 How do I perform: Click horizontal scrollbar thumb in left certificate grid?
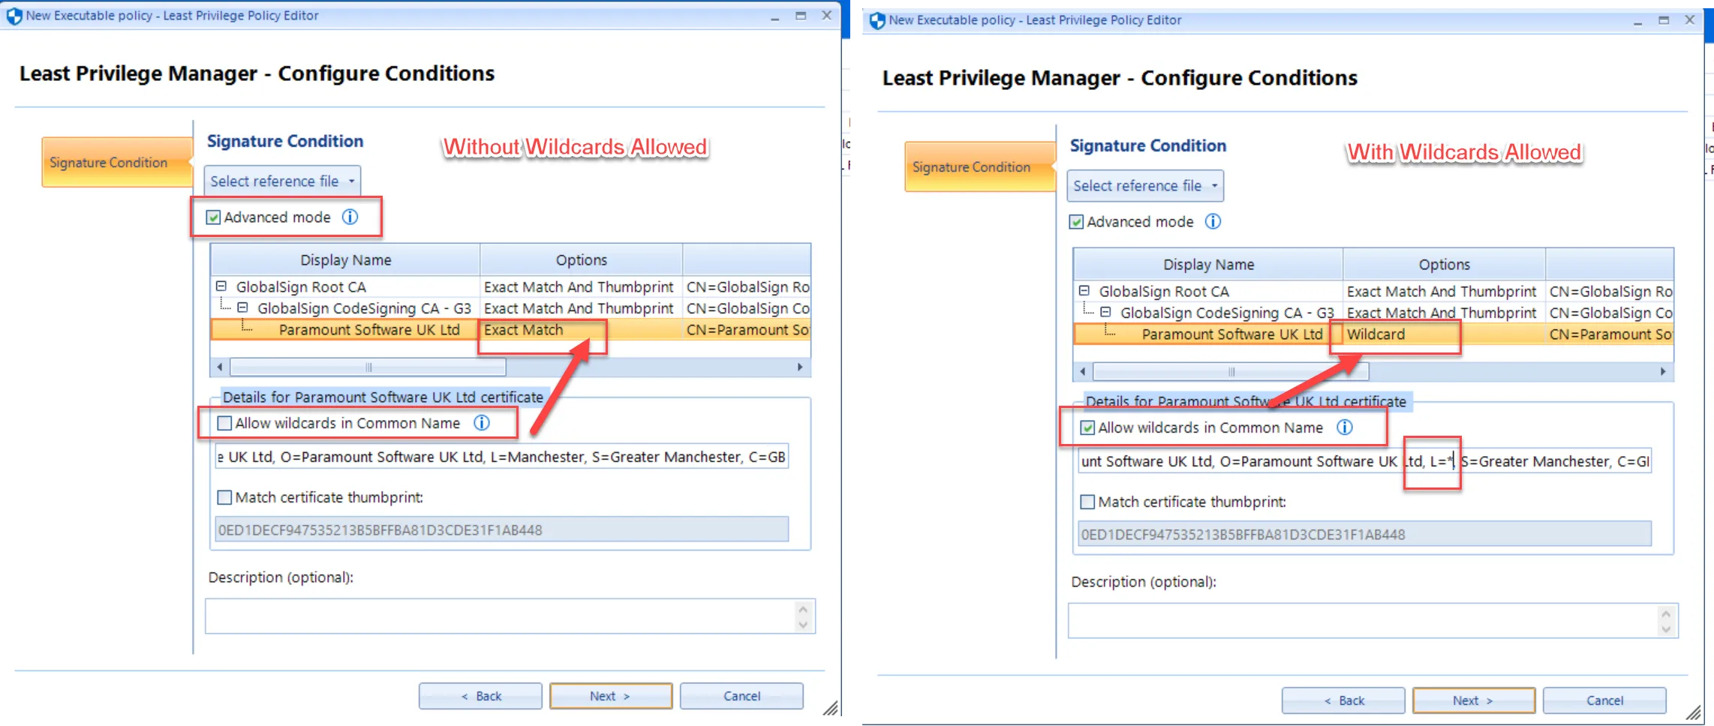click(x=368, y=367)
